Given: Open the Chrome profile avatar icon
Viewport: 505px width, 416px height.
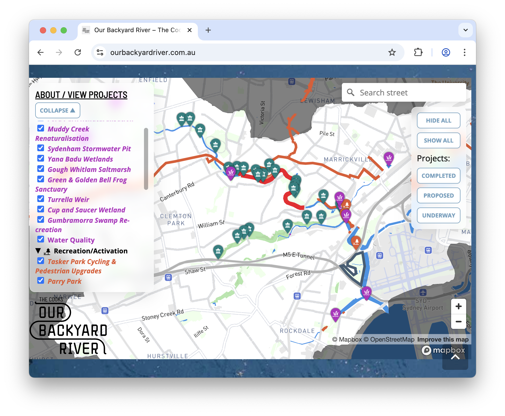Looking at the screenshot, I should [446, 52].
